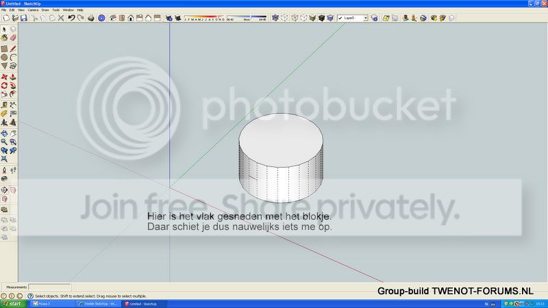Switch to Iso standard view

pyautogui.click(x=113, y=18)
